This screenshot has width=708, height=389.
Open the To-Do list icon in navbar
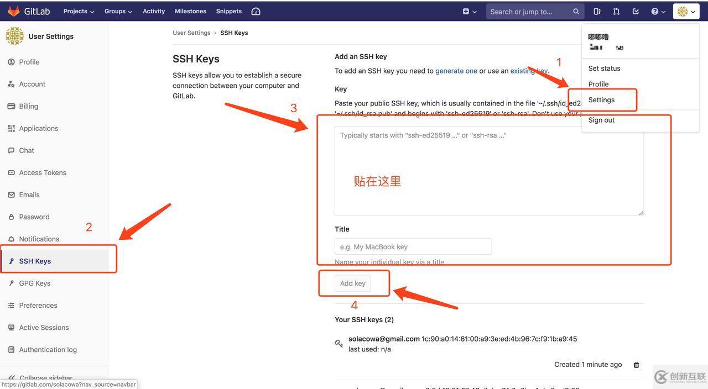point(636,11)
